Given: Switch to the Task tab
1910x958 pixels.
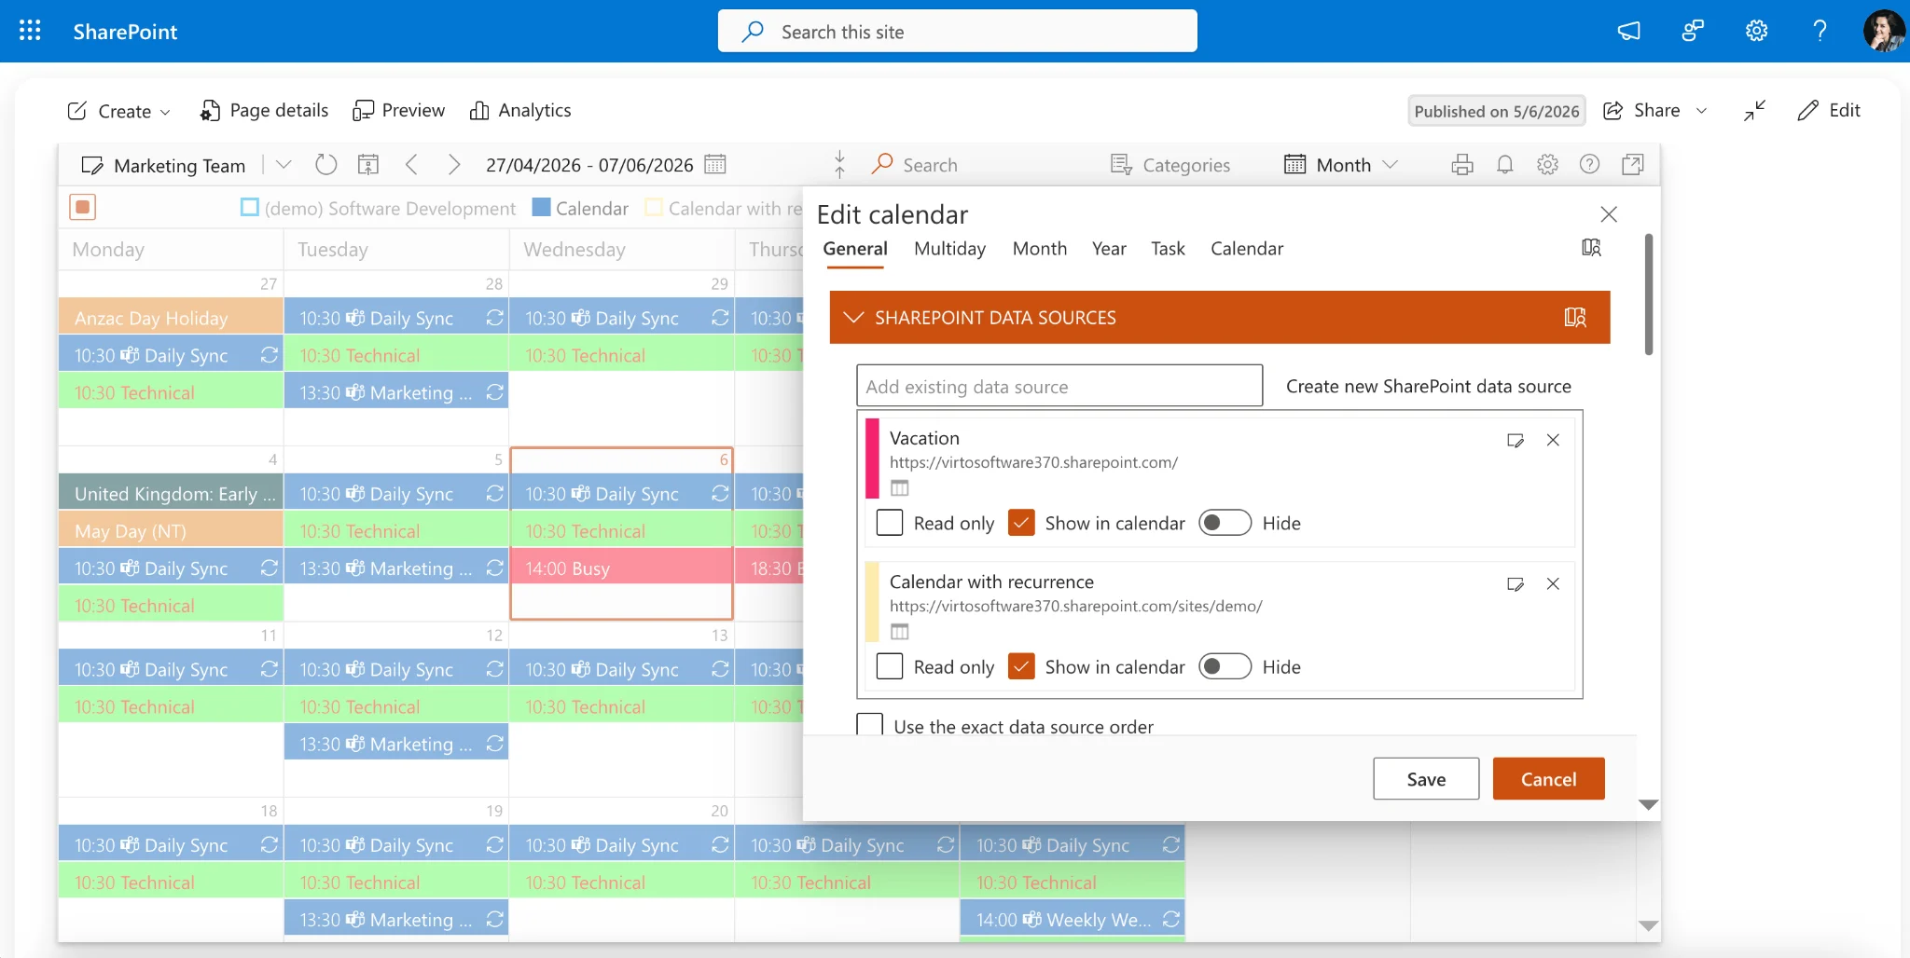Looking at the screenshot, I should pos(1168,249).
